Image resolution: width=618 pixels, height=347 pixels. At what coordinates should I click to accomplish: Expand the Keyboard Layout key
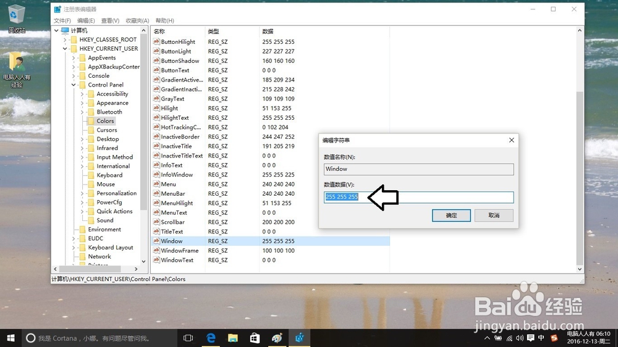[x=74, y=248]
